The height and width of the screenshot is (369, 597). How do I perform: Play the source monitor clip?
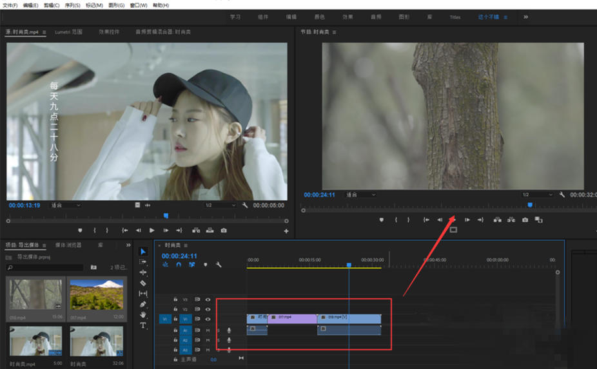point(152,231)
